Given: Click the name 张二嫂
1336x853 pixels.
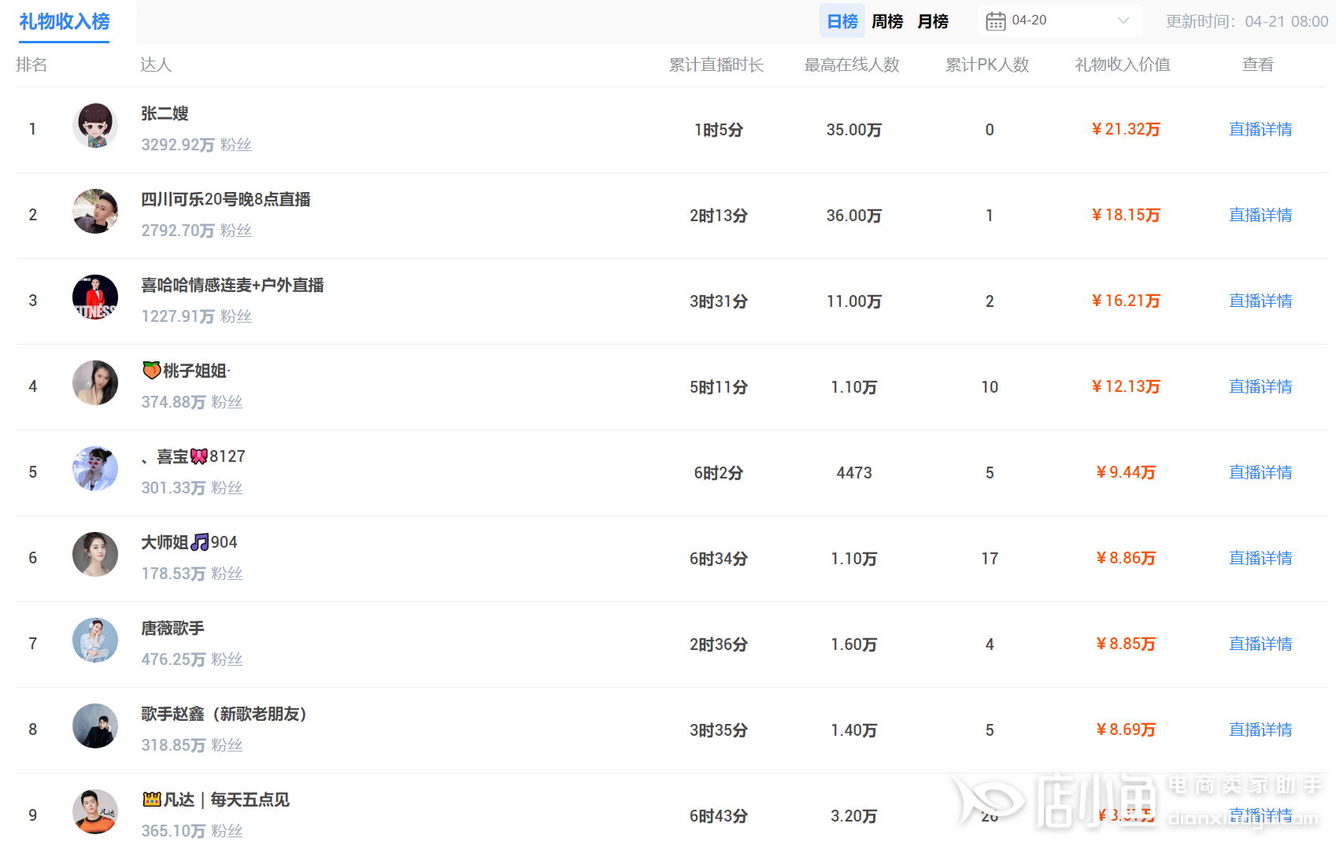Looking at the screenshot, I should (165, 113).
